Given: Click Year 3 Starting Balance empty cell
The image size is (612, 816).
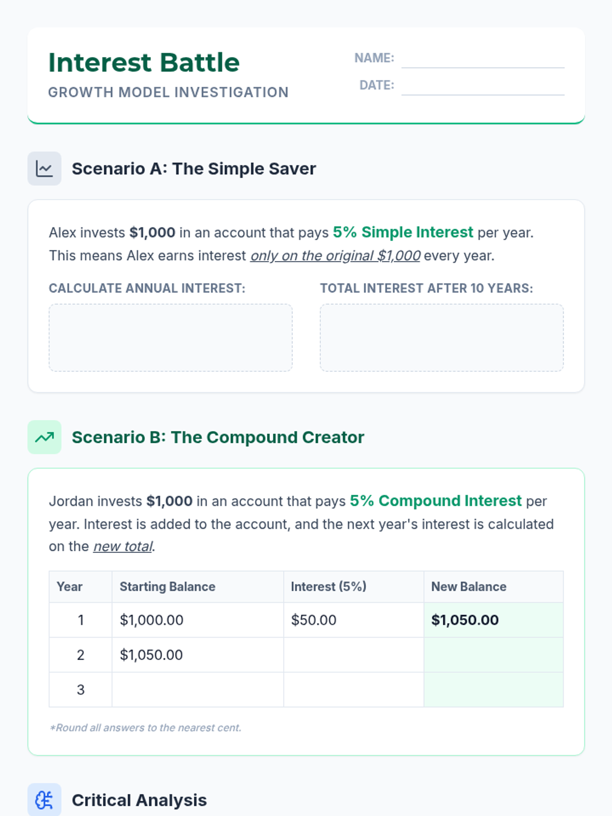Looking at the screenshot, I should (x=198, y=690).
